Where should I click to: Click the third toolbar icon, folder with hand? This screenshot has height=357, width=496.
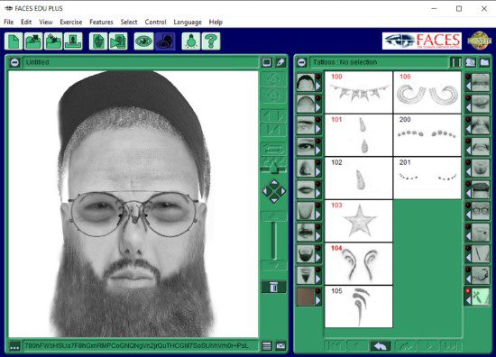(x=53, y=41)
